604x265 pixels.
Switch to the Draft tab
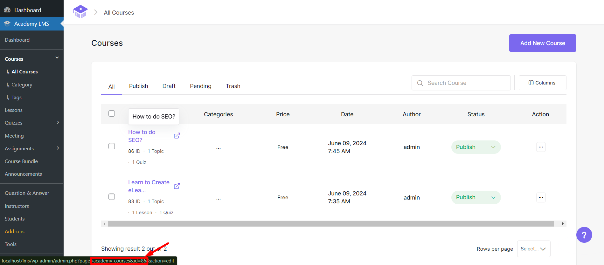pos(169,86)
